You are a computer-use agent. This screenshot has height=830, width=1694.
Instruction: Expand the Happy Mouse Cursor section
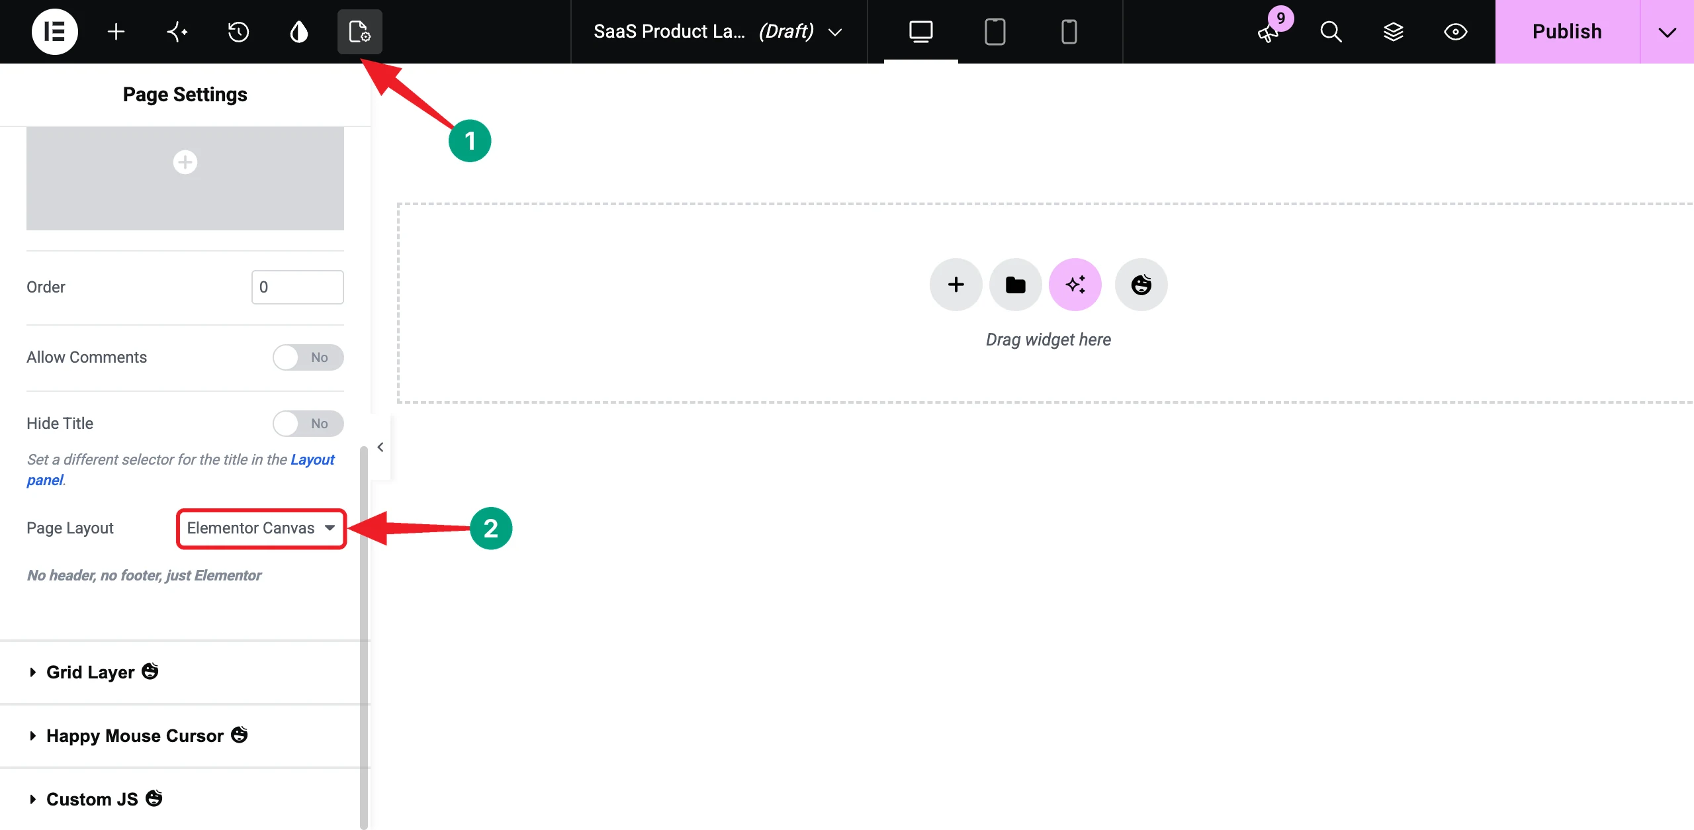[185, 735]
